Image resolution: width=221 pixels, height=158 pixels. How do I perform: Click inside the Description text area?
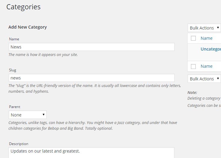91,152
